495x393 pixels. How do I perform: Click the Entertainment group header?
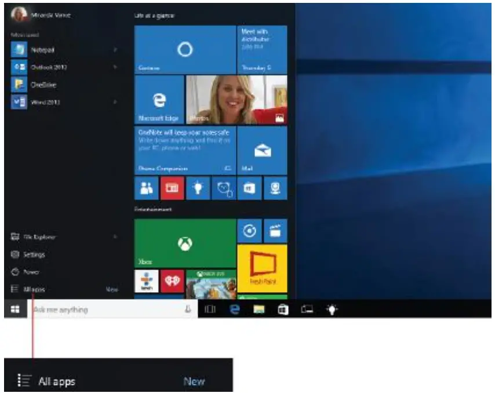153,209
